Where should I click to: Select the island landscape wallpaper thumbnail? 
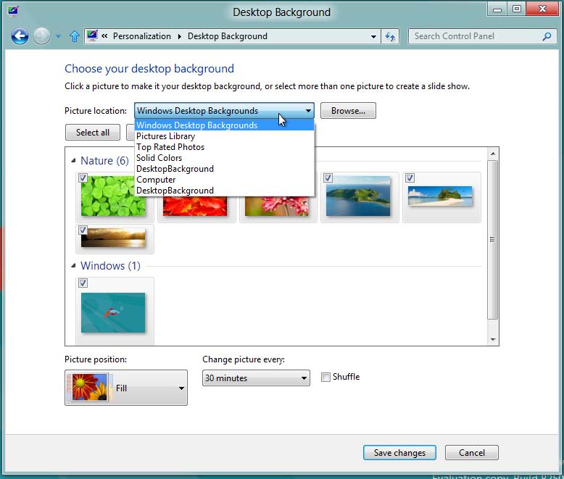(358, 199)
